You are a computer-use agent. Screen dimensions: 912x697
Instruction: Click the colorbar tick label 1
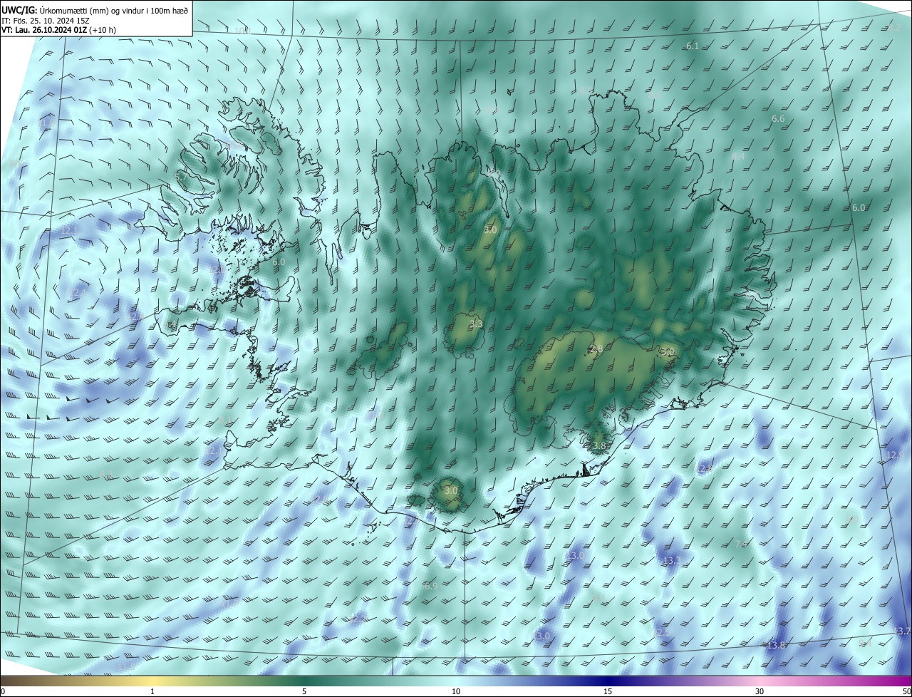(152, 691)
